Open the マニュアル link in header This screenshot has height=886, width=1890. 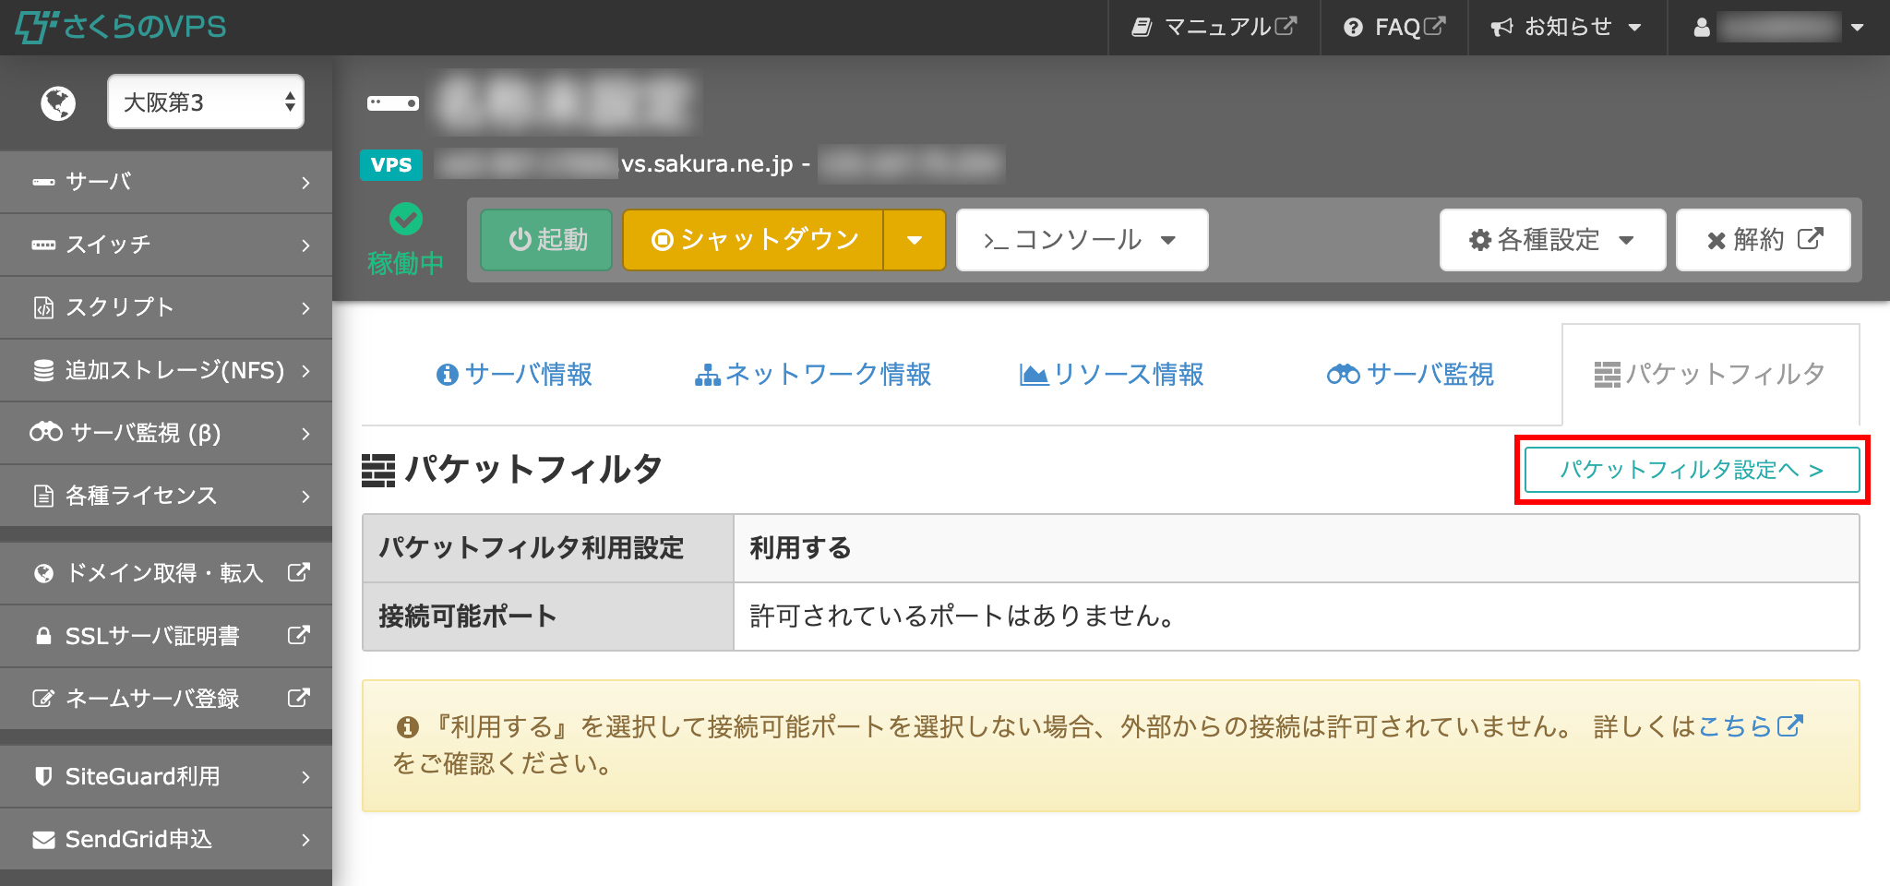tap(1214, 28)
